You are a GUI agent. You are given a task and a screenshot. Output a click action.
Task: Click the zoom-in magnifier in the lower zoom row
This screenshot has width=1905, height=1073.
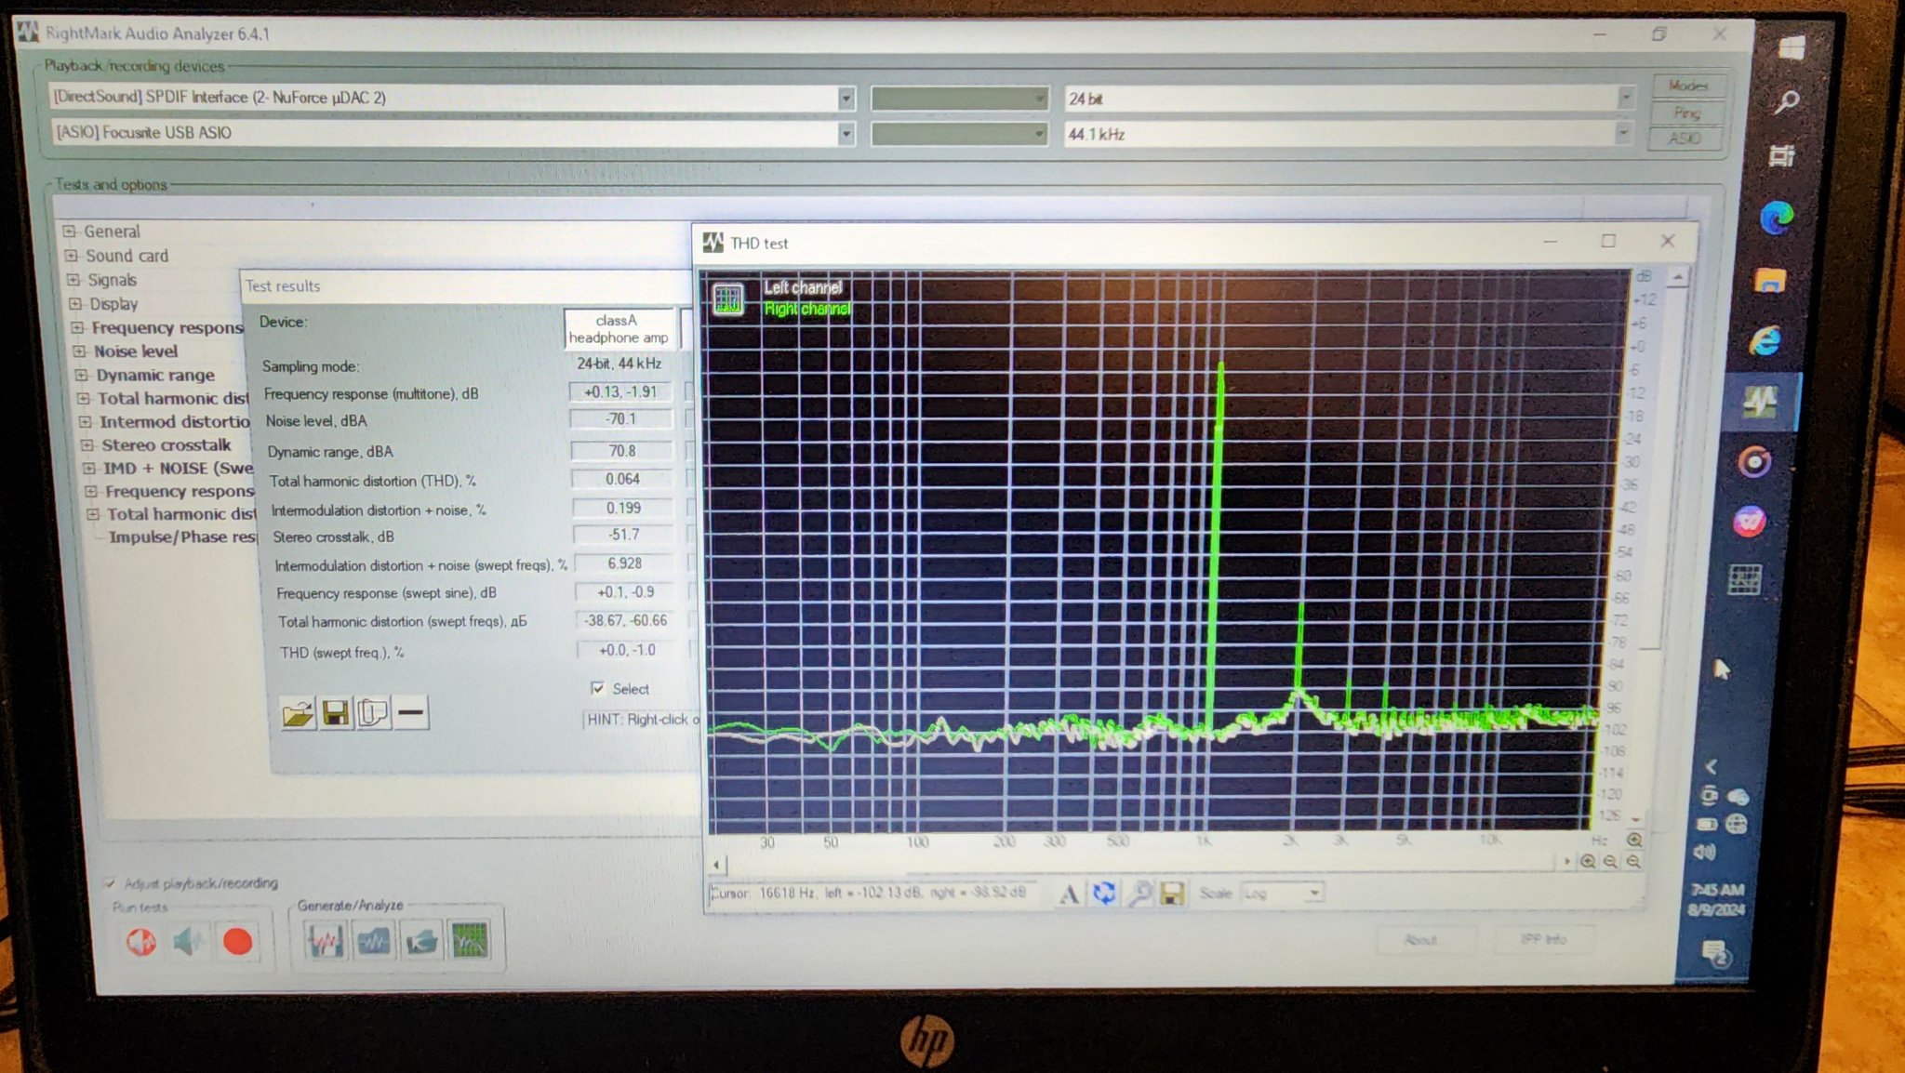pos(1589,862)
